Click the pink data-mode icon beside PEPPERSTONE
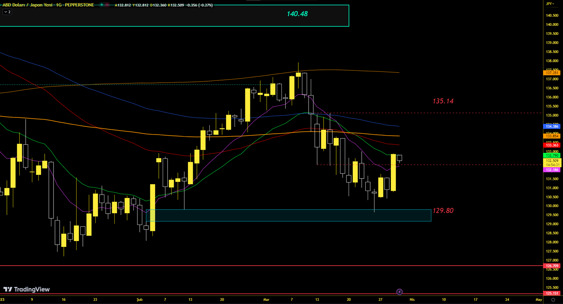 107,5
